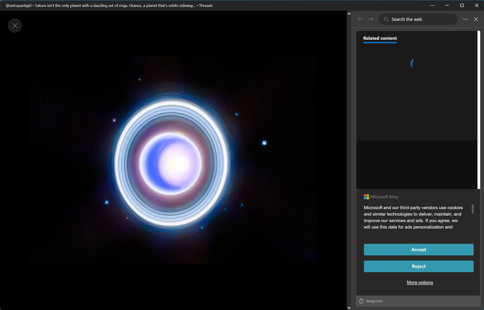Viewport: 484px width, 310px height.
Task: Open the More options link
Action: 420,282
